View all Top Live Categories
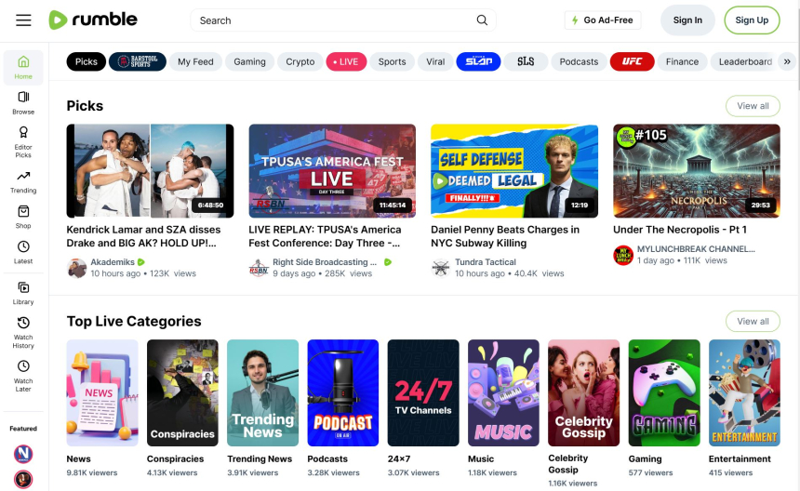 click(753, 321)
